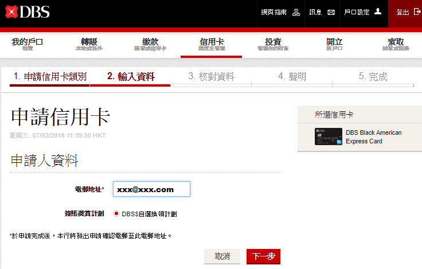Select the DBS$自選換領計劃 radio button
This screenshot has width=422, height=269.
pyautogui.click(x=116, y=213)
